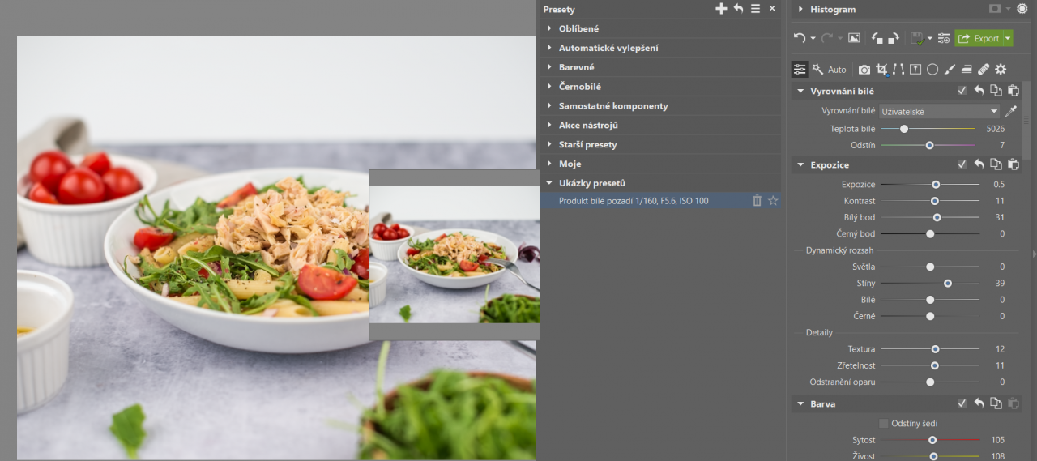Toggle the Vyrovnání bílé checkbox
Viewport: 1037px width, 461px height.
click(x=962, y=91)
